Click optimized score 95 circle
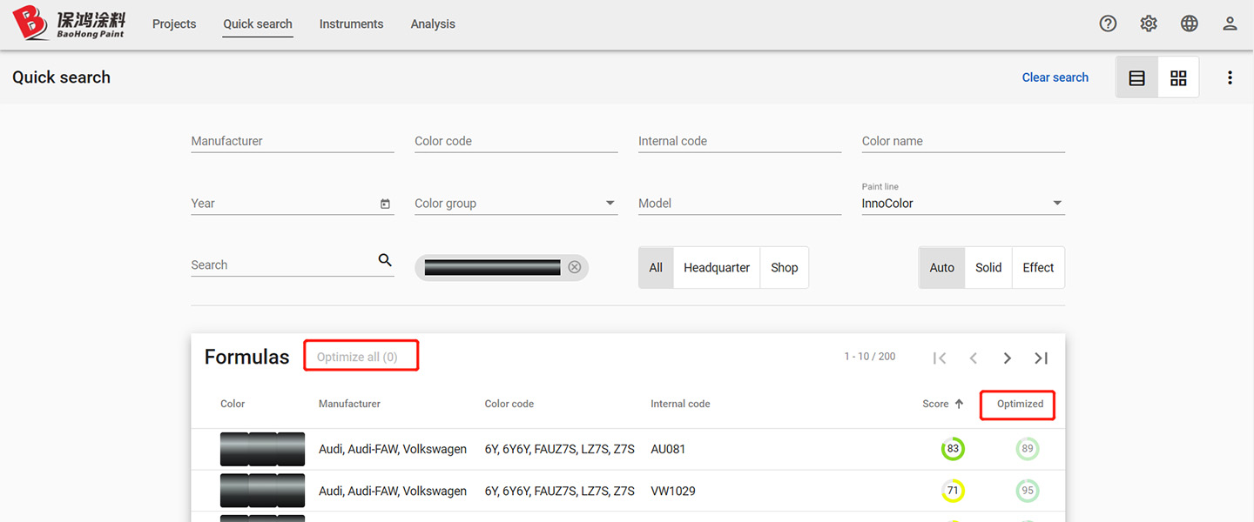Viewport: 1254px width, 522px height. 1028,491
